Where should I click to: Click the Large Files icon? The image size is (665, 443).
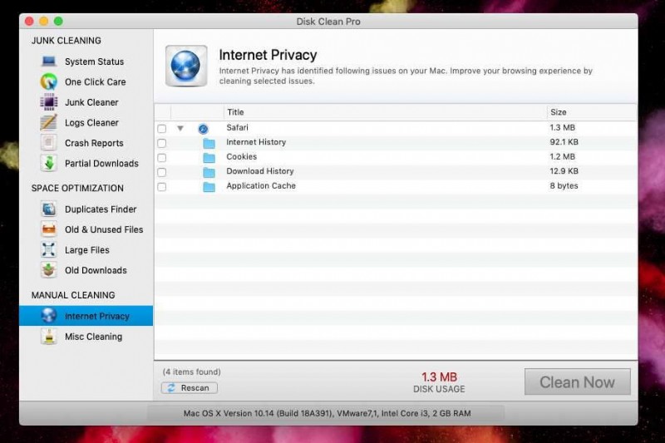[x=49, y=249]
